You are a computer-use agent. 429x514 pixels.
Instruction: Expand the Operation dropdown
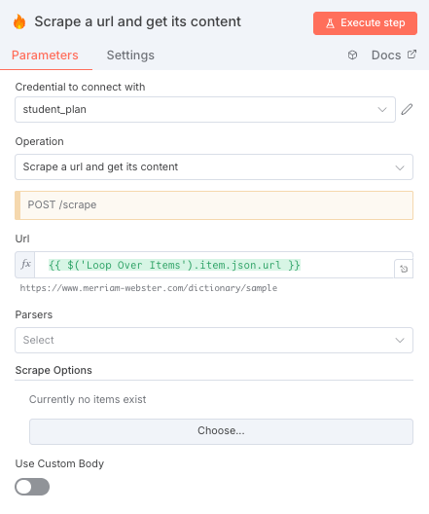(214, 166)
